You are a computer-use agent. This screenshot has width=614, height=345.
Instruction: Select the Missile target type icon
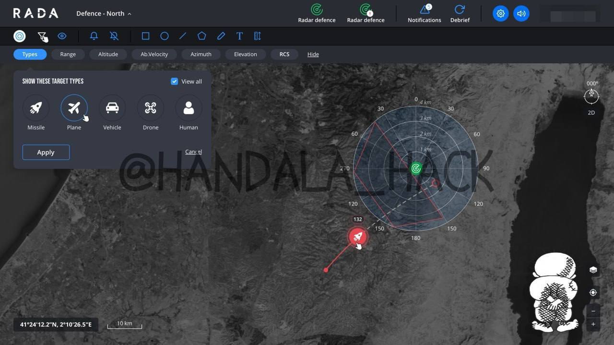(x=36, y=108)
